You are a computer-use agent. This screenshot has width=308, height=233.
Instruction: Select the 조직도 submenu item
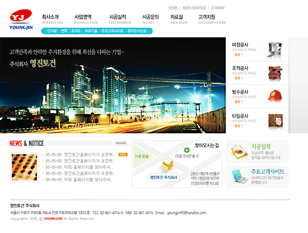pos(76,31)
